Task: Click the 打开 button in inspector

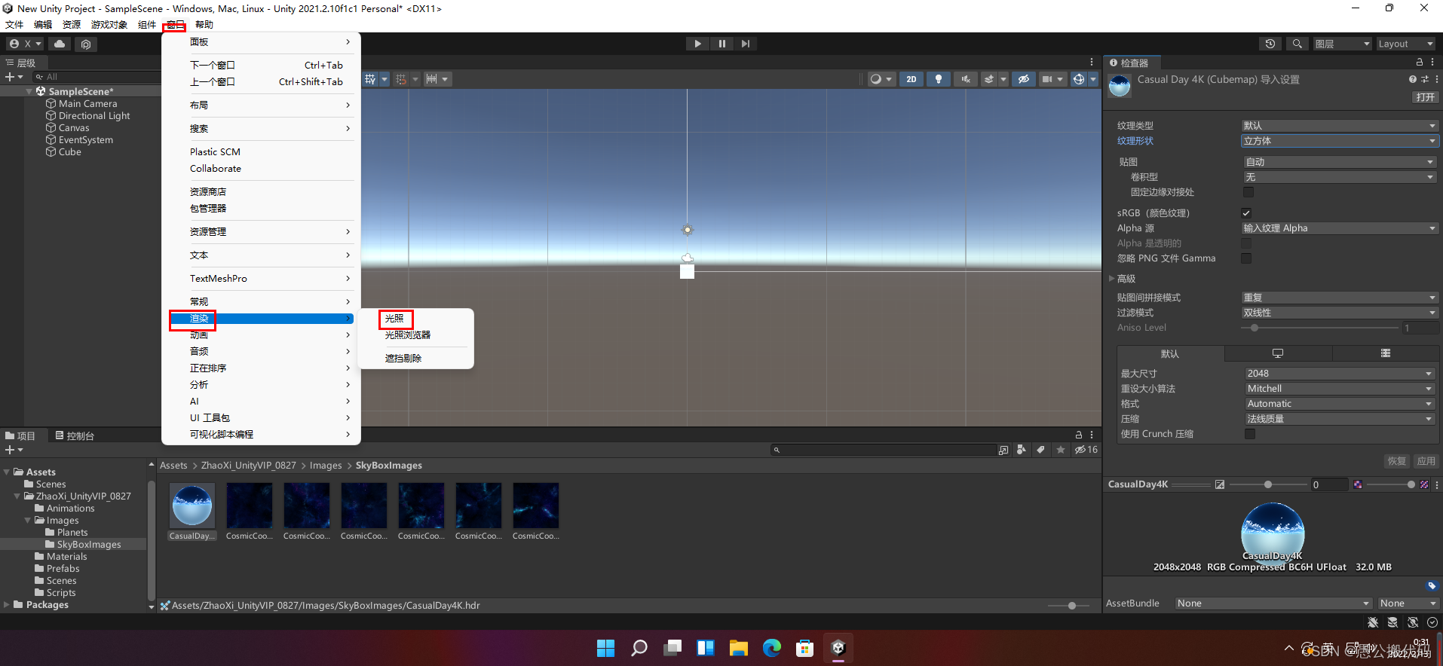Action: 1425,97
